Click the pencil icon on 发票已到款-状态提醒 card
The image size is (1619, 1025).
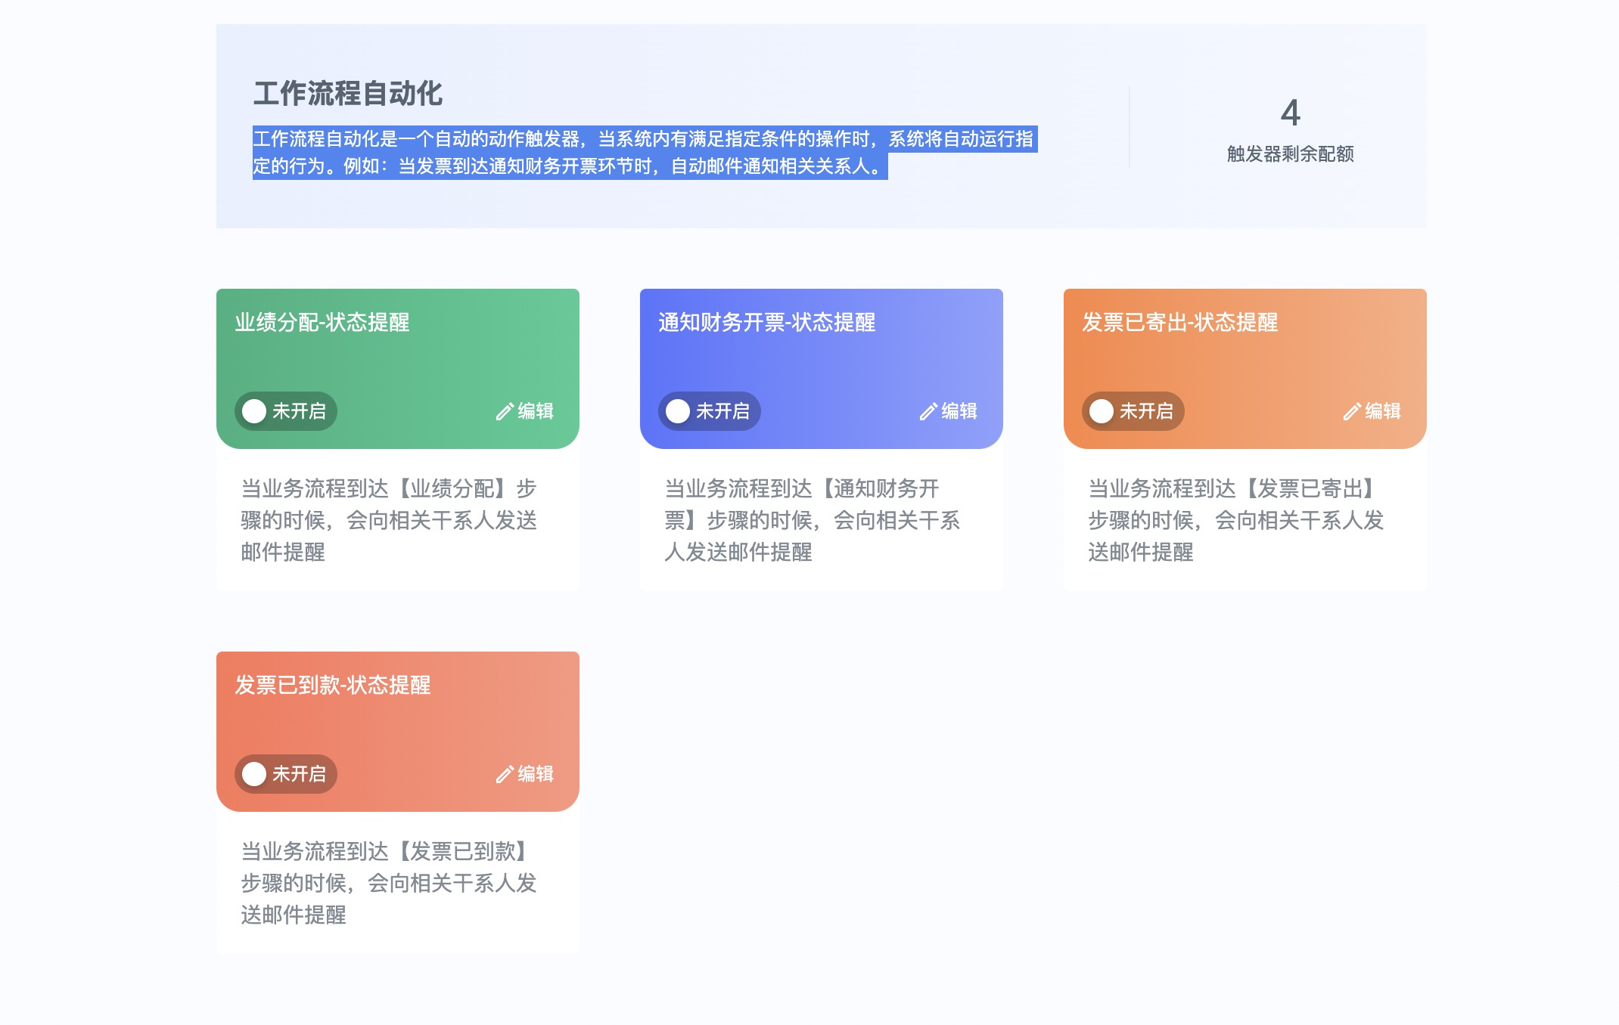click(x=505, y=775)
